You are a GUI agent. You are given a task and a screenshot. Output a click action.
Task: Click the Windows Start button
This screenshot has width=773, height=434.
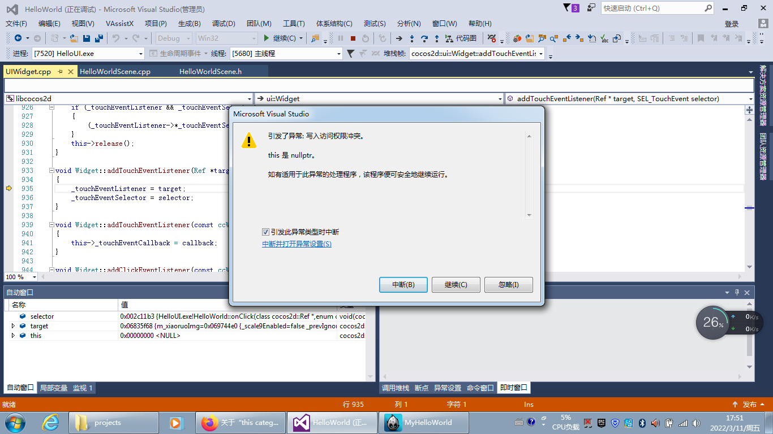[14, 422]
